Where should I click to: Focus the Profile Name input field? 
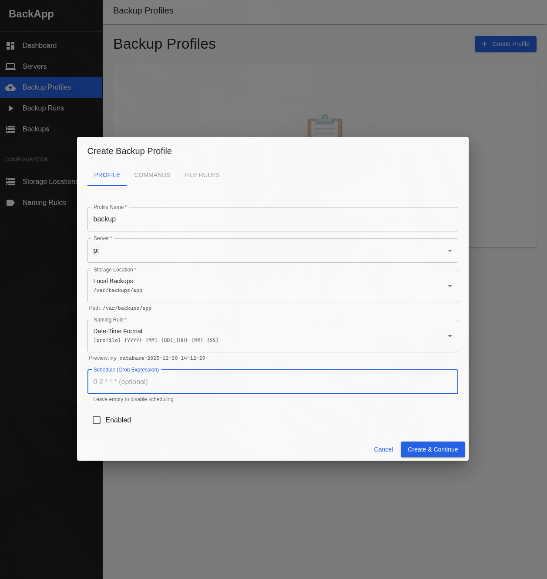coord(273,219)
